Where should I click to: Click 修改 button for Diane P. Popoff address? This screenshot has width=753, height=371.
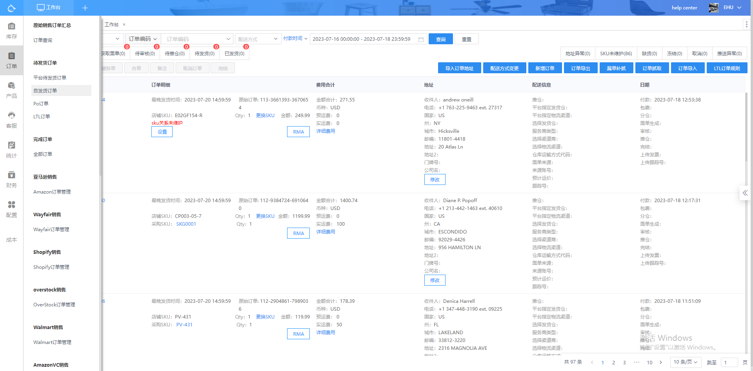435,280
